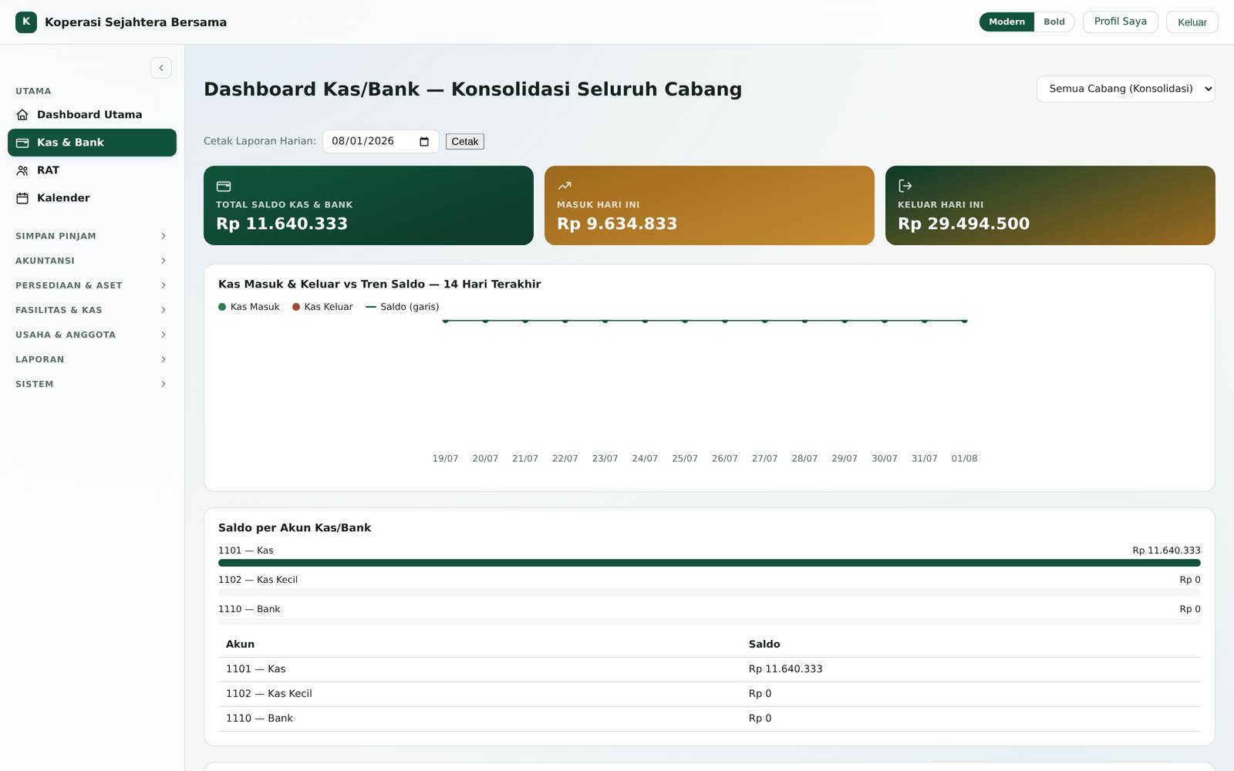This screenshot has height=771, width=1234.
Task: Click the 1110 Bank progress bar
Action: click(710, 621)
